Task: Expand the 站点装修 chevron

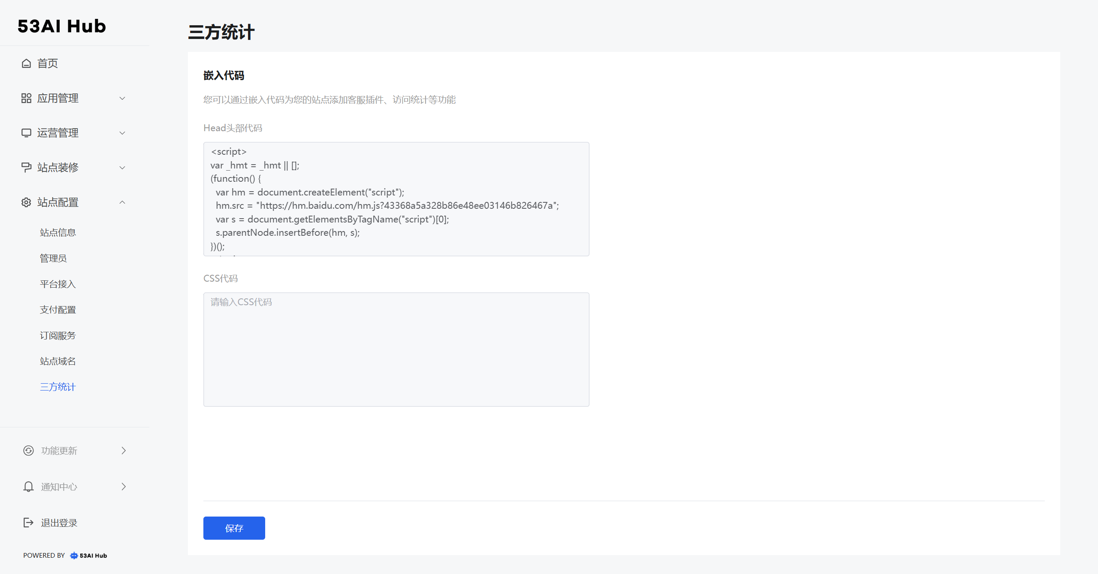Action: [122, 168]
